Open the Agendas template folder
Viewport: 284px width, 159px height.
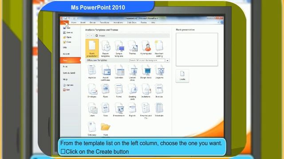92,72
